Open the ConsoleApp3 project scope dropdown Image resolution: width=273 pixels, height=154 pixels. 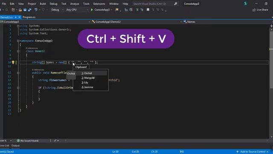click(45, 22)
